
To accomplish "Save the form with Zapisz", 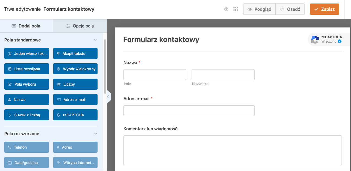I will [x=324, y=9].
